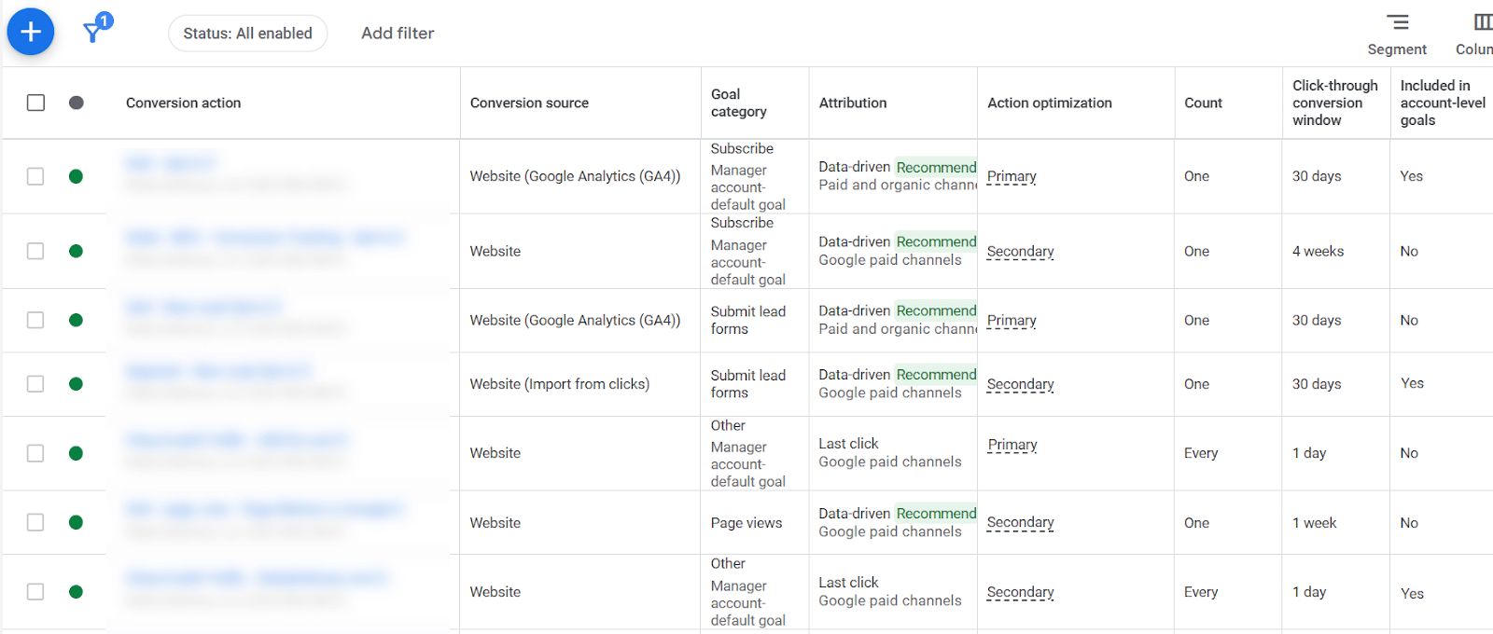Open the filter funnel icon
Image resolution: width=1493 pixels, height=634 pixels.
[x=92, y=33]
